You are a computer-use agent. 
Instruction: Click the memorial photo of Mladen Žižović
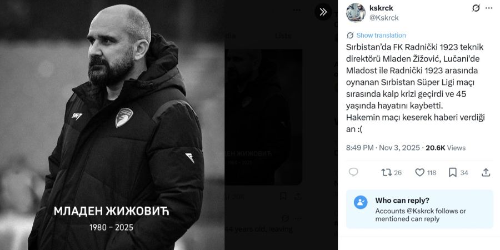point(112,125)
